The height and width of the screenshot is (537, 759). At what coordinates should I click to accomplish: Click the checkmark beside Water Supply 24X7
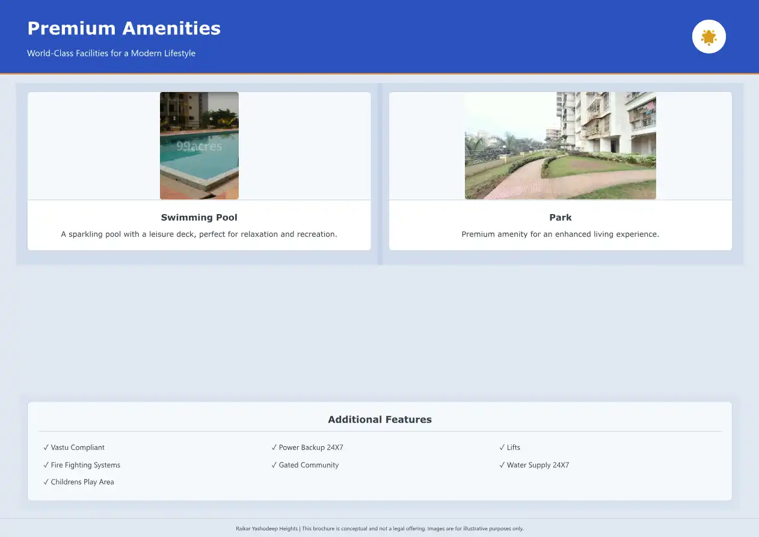pos(502,465)
